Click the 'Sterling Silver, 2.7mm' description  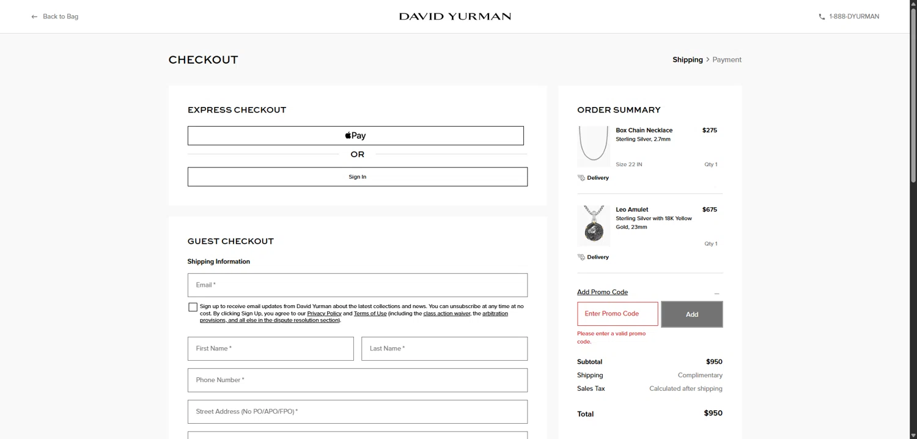point(643,139)
